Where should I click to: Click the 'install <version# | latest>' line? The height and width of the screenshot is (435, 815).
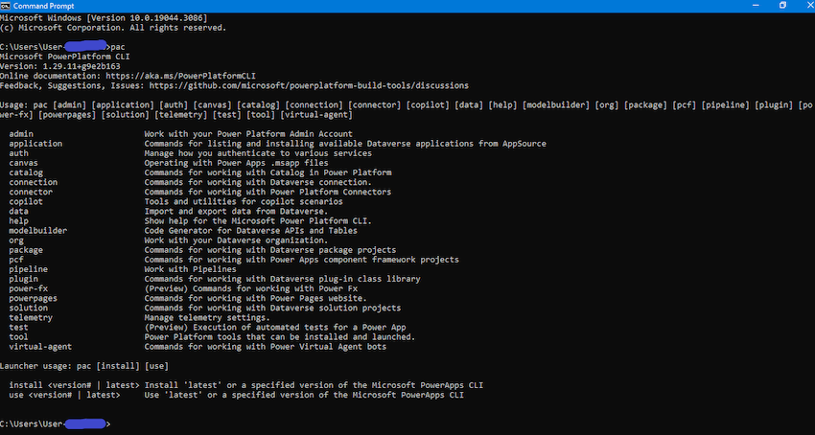click(x=245, y=385)
